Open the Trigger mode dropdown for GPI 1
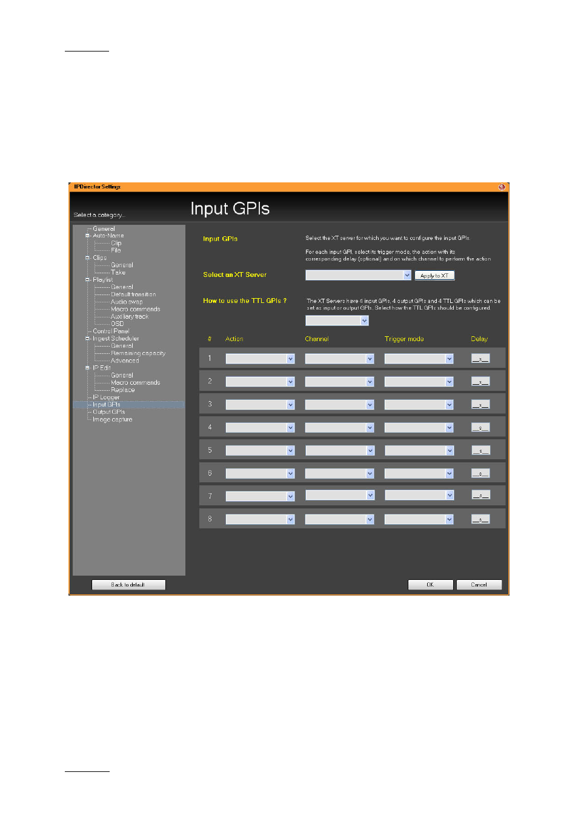Screen dimensions: 578x818 click(419, 359)
